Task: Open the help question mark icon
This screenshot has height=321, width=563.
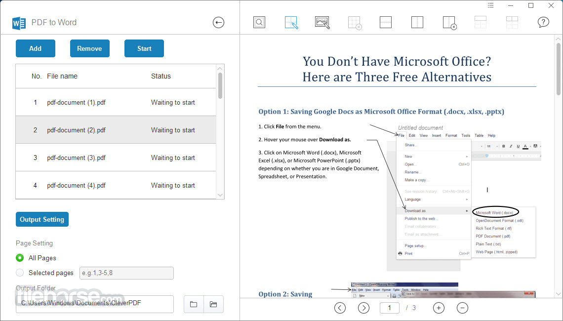Action: (543, 22)
